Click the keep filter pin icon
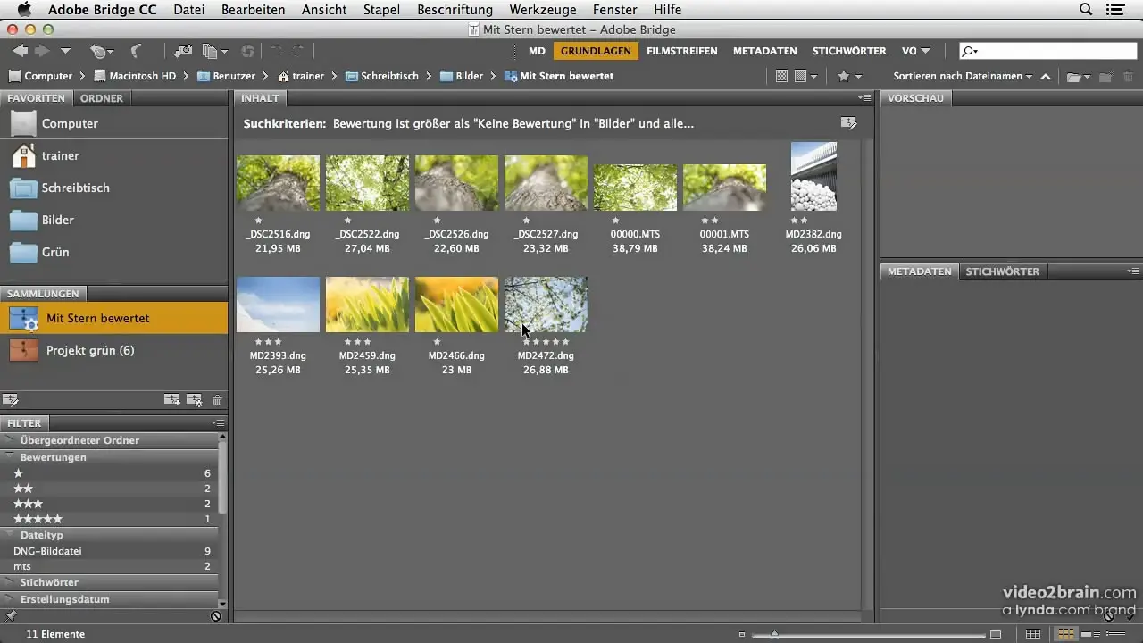 (x=11, y=615)
